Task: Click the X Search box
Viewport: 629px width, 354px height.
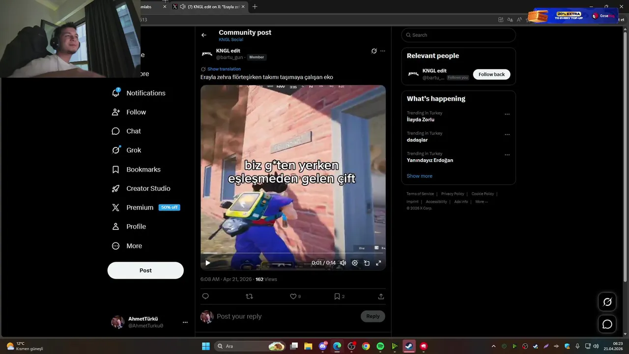Action: 458,35
